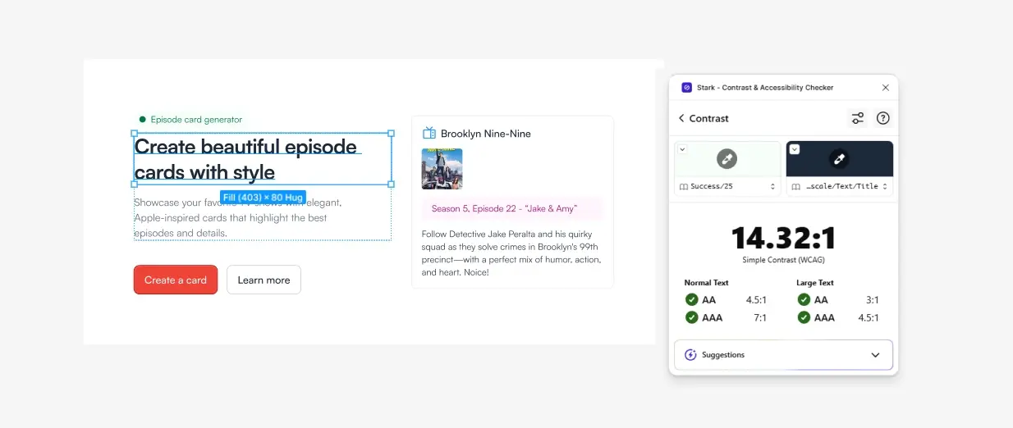
Task: Open the help question mark icon
Action: (883, 118)
